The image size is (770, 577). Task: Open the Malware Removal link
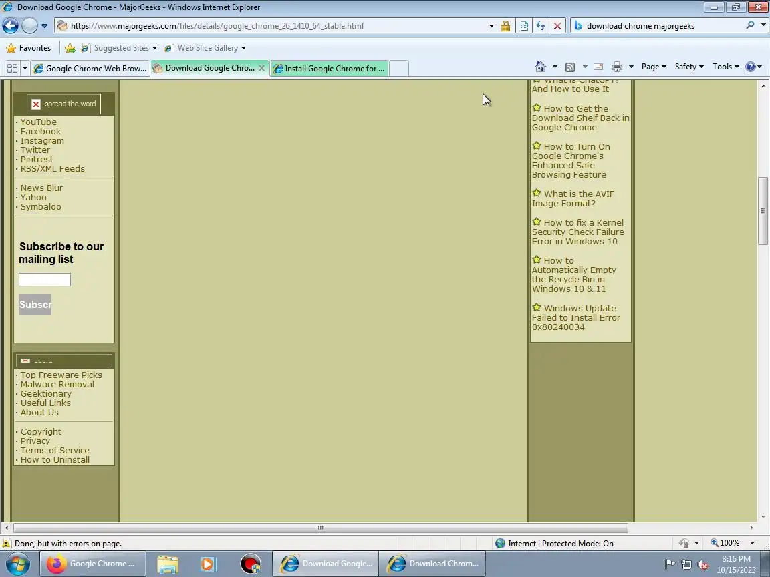57,384
